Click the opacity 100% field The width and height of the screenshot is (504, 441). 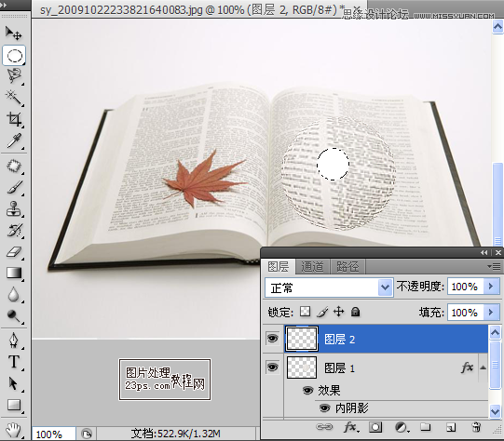click(x=465, y=287)
